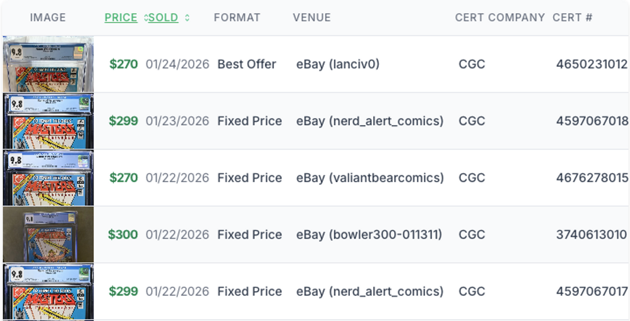This screenshot has height=321, width=630.
Task: Click the CERT COMPANY column header
Action: click(x=500, y=18)
